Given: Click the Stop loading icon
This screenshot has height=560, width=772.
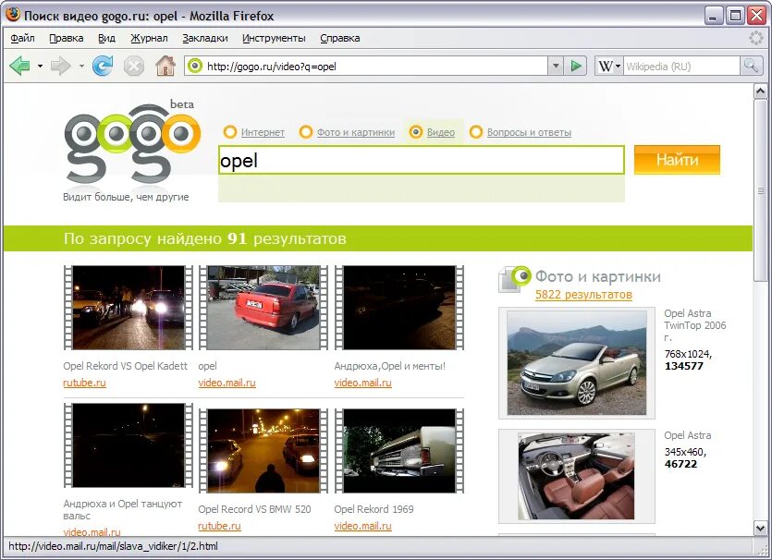Looking at the screenshot, I should (x=133, y=66).
